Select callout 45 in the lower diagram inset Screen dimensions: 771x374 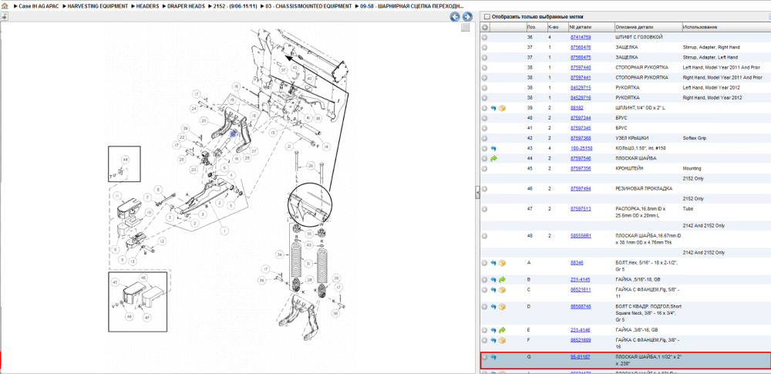point(116,282)
